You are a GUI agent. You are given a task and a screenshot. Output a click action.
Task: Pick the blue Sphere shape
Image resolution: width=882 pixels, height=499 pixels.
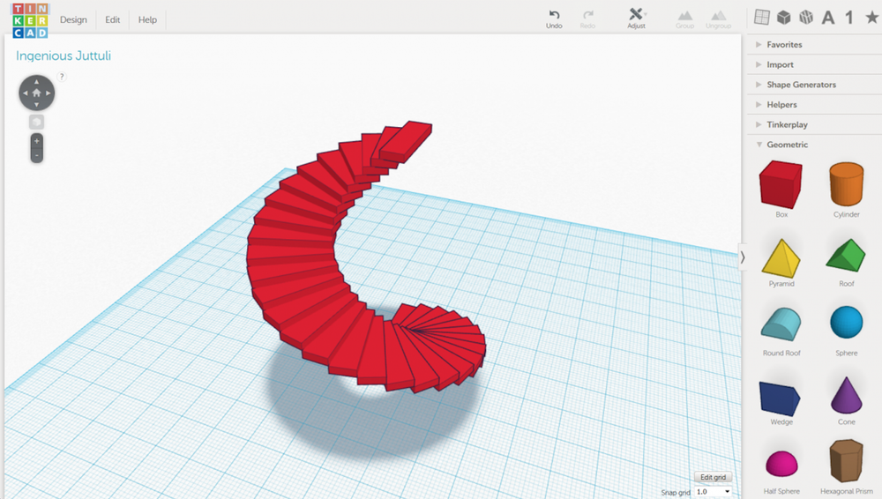pyautogui.click(x=846, y=323)
